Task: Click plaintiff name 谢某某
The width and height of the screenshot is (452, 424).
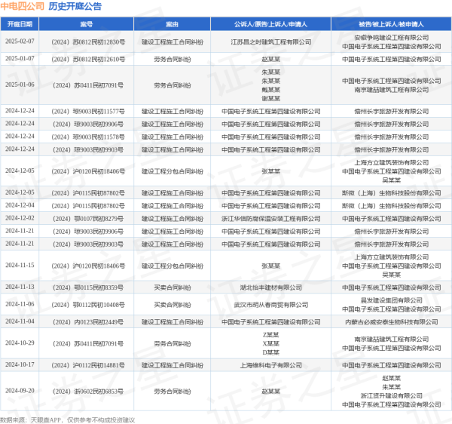Action: pos(271,98)
